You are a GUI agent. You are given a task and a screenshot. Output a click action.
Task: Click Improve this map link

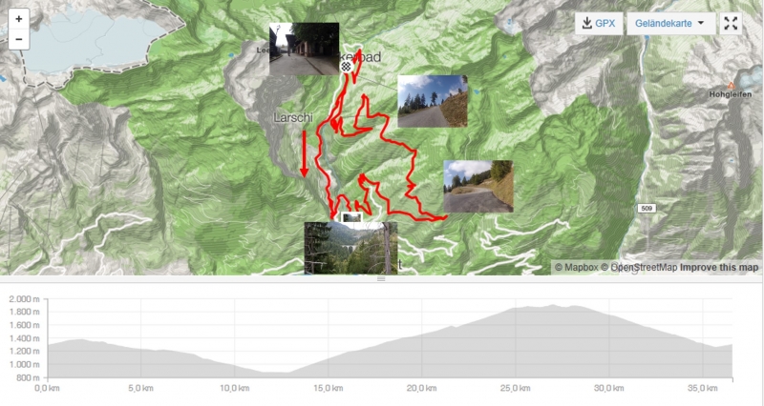pos(719,268)
